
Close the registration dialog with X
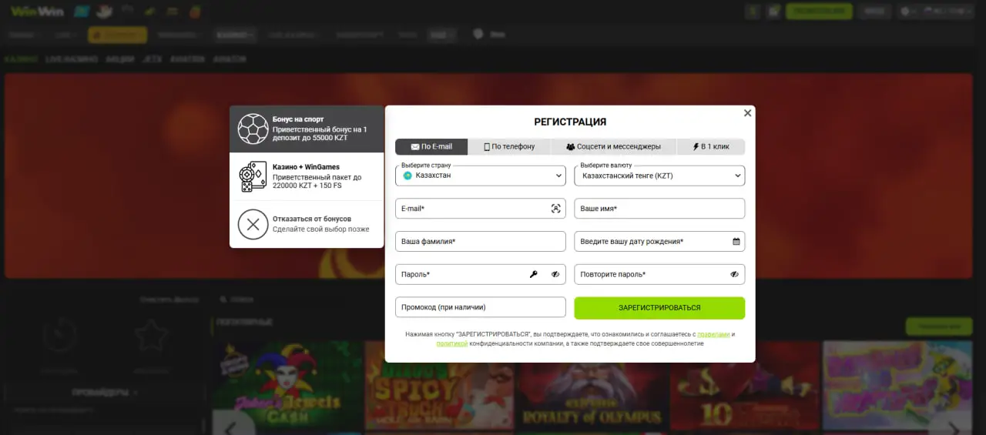(x=747, y=113)
